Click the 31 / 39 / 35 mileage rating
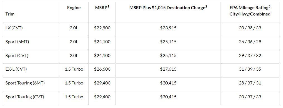 250,69
